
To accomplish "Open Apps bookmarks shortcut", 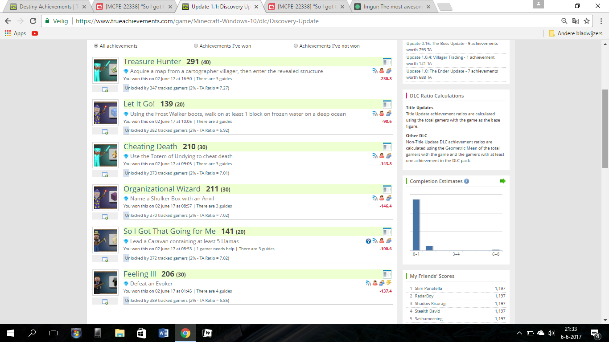I will click(x=15, y=33).
